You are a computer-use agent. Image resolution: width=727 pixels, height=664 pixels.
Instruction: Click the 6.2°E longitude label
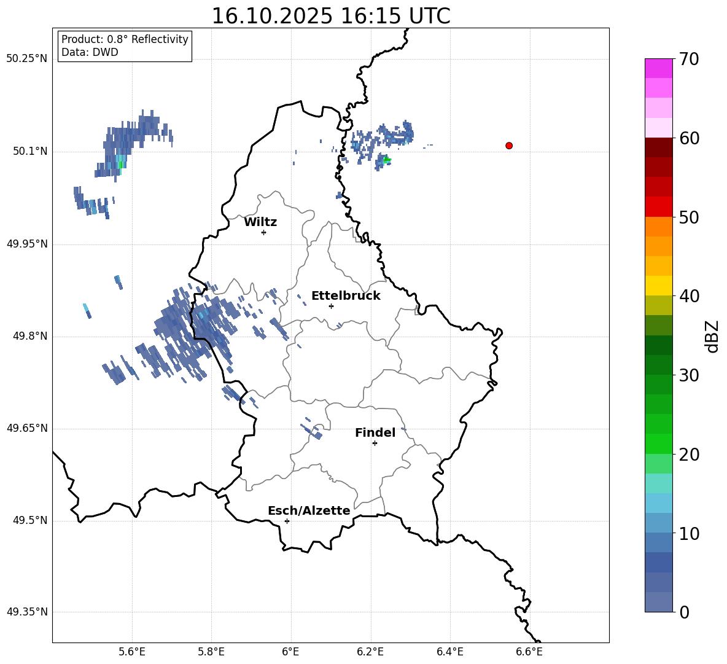(x=370, y=652)
